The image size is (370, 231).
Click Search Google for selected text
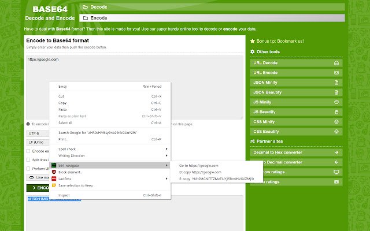click(110, 132)
